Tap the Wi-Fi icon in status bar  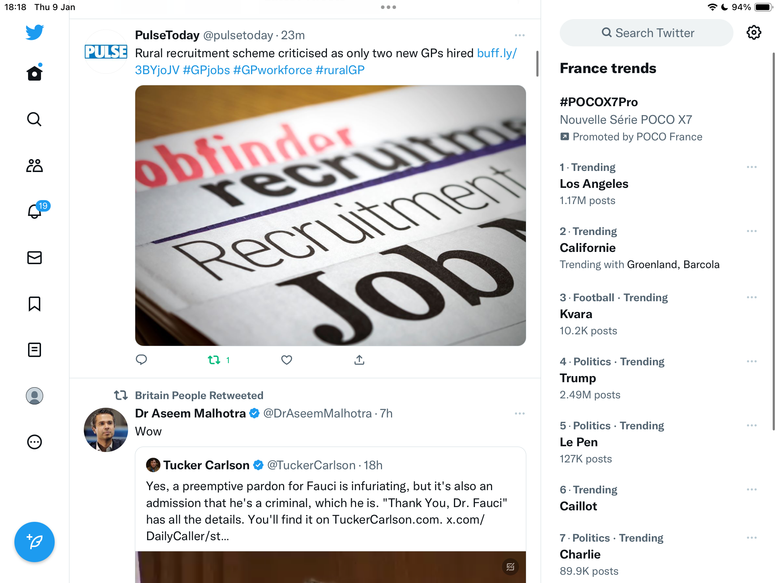tap(712, 7)
